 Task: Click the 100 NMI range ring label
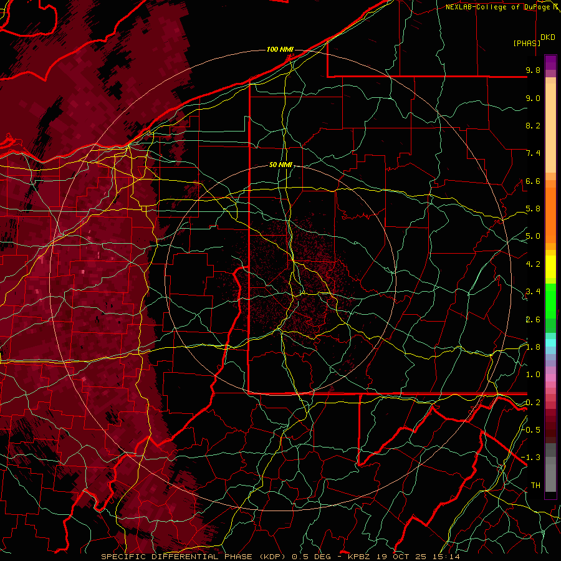pos(280,49)
